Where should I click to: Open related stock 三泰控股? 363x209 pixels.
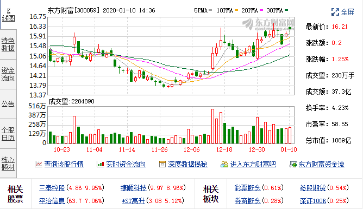coord(52,188)
